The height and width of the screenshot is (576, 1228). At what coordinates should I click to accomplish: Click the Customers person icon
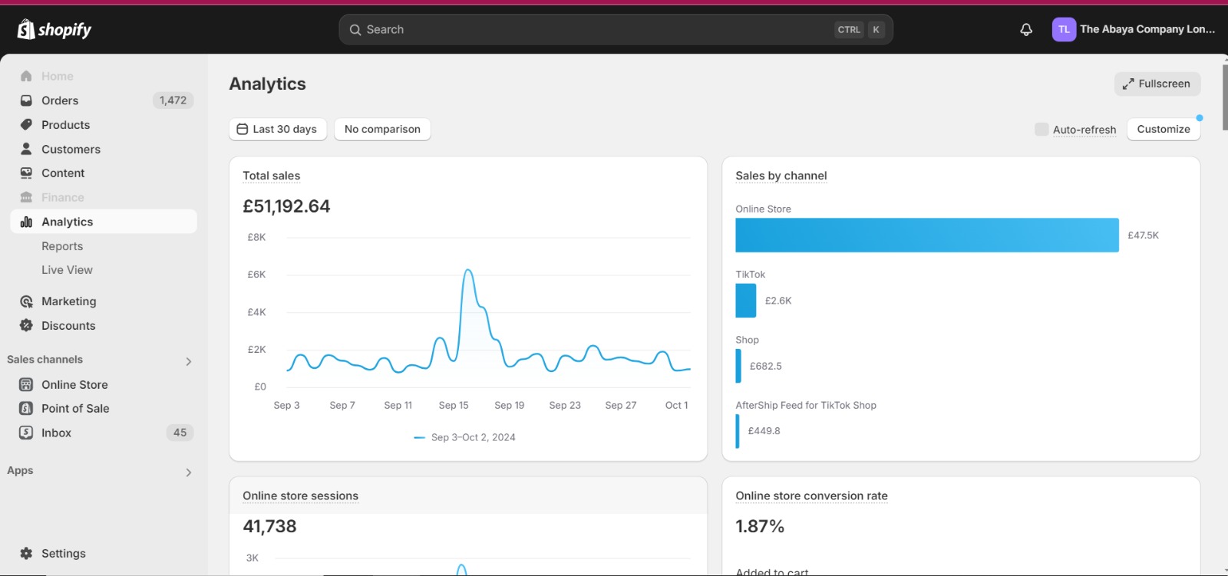click(x=26, y=149)
